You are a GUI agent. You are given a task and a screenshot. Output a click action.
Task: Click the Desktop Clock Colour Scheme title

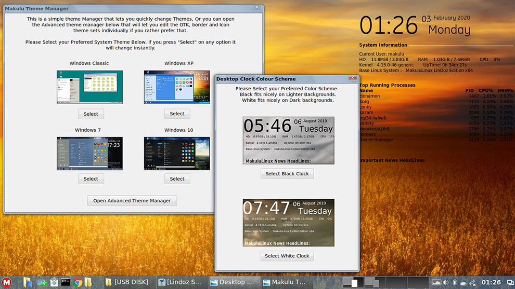[256, 79]
